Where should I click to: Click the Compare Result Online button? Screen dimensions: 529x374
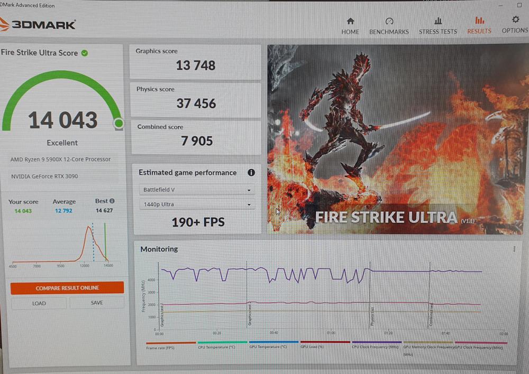click(67, 288)
